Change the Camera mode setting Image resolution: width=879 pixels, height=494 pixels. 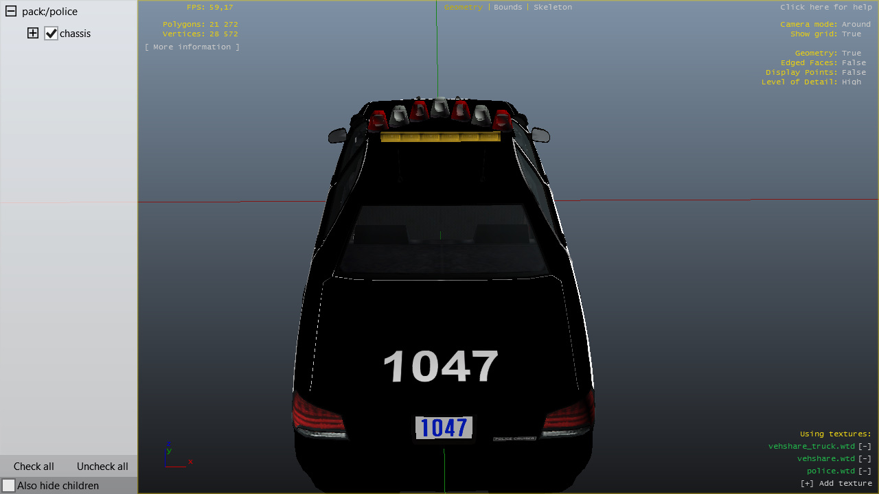856,24
